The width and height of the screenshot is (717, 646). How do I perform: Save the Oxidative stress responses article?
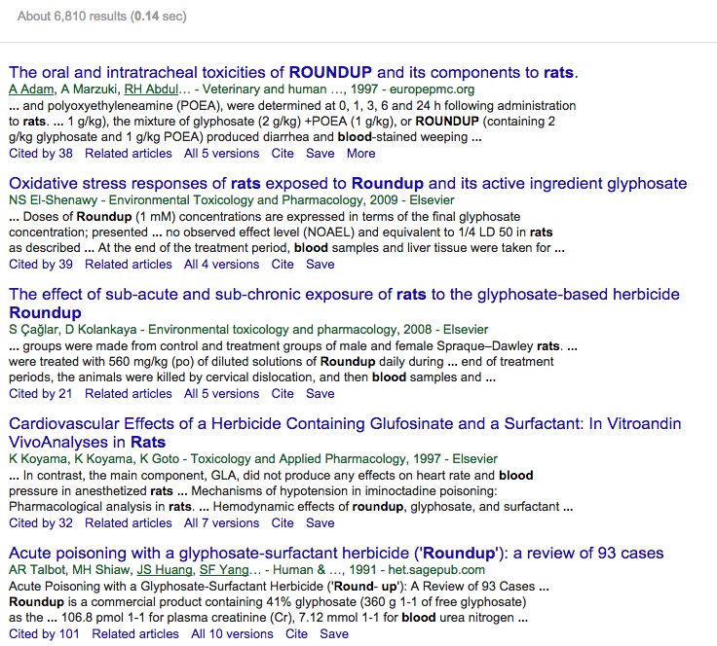pos(321,264)
